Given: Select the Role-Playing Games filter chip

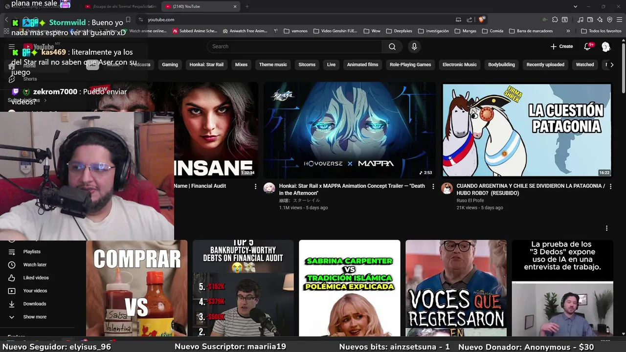Looking at the screenshot, I should click(x=410, y=65).
